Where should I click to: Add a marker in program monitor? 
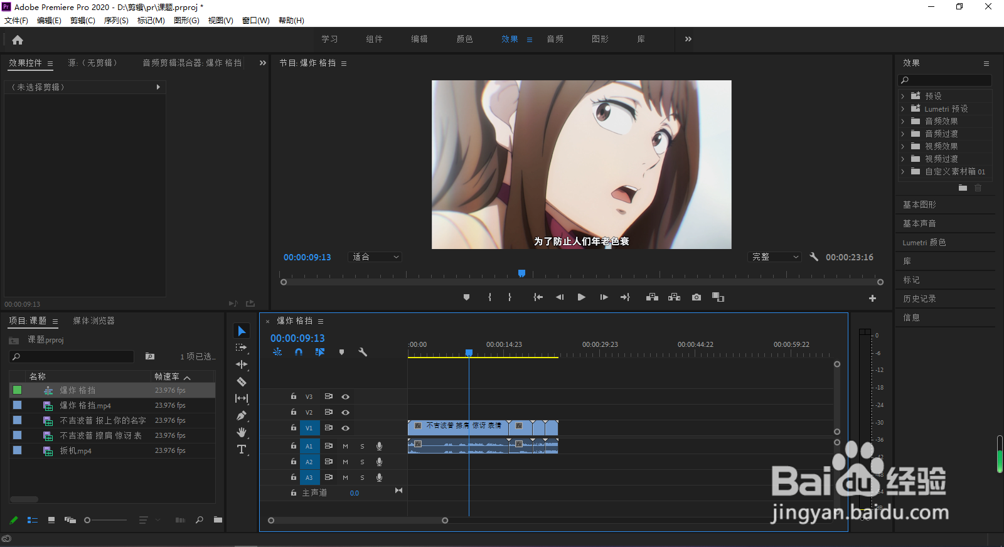coord(466,297)
